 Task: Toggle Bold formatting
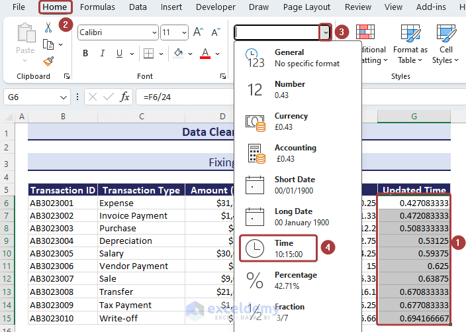[85, 53]
